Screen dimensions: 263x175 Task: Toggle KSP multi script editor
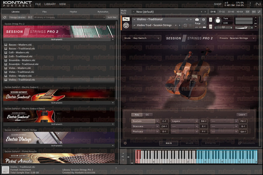[x=247, y=12]
